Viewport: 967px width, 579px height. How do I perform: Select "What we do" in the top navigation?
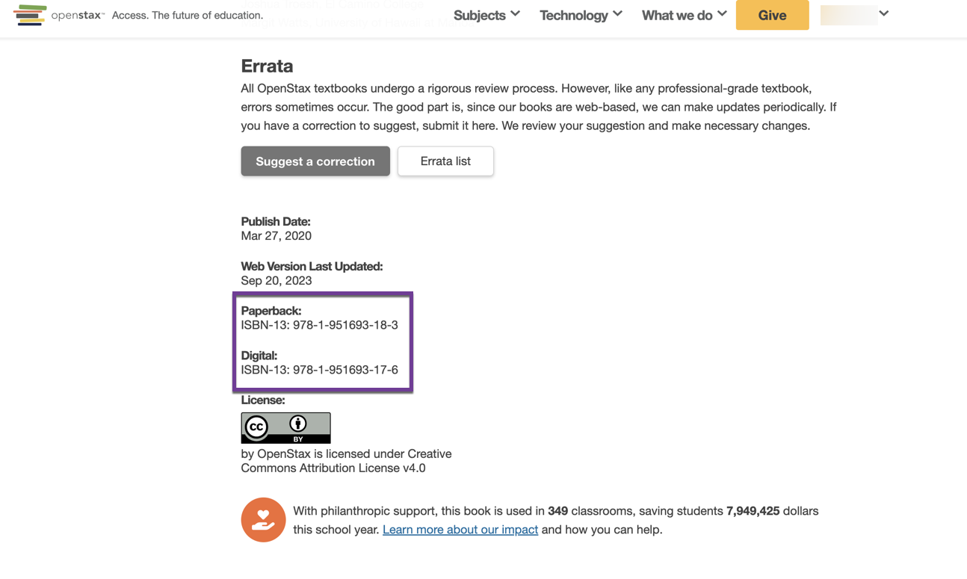pyautogui.click(x=677, y=15)
